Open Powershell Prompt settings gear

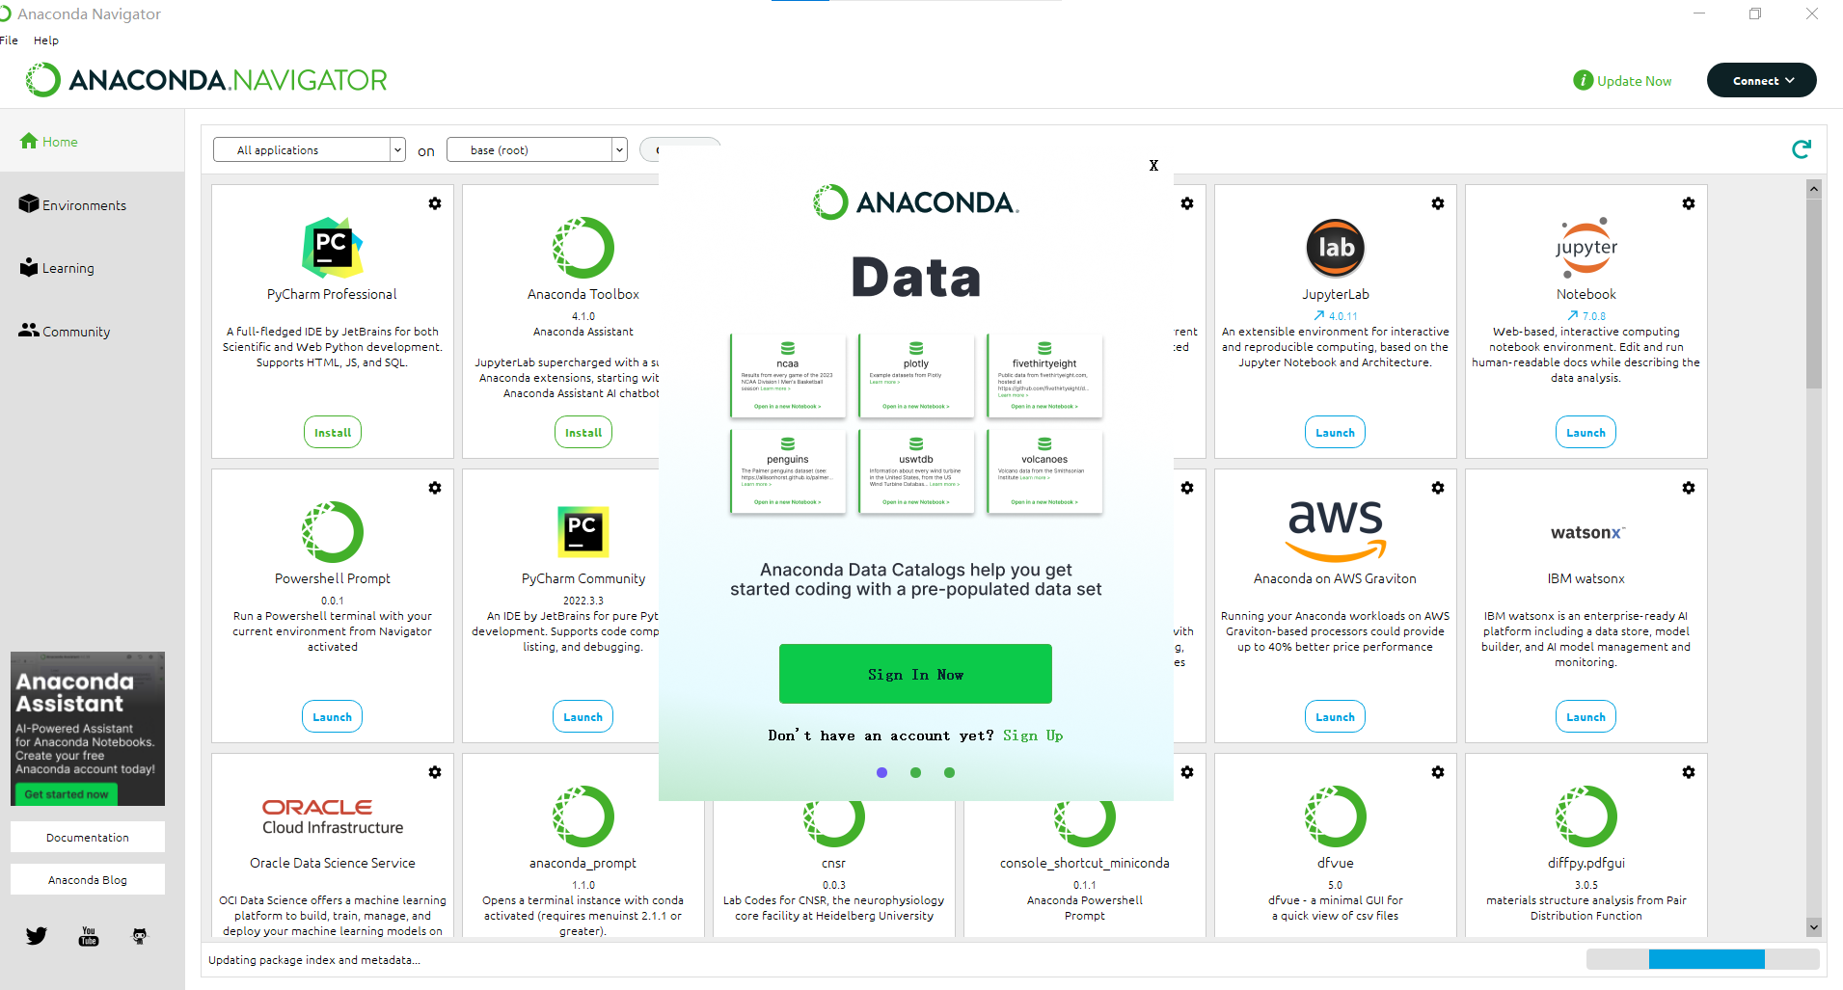[435, 488]
